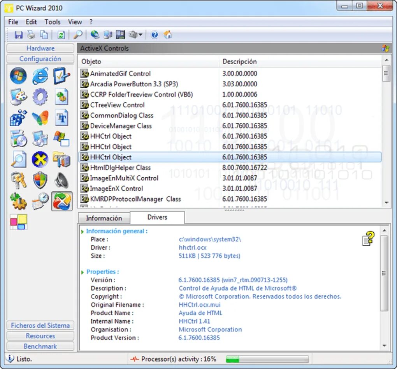397x369 pixels.
Task: Open the File menu
Action: point(13,22)
